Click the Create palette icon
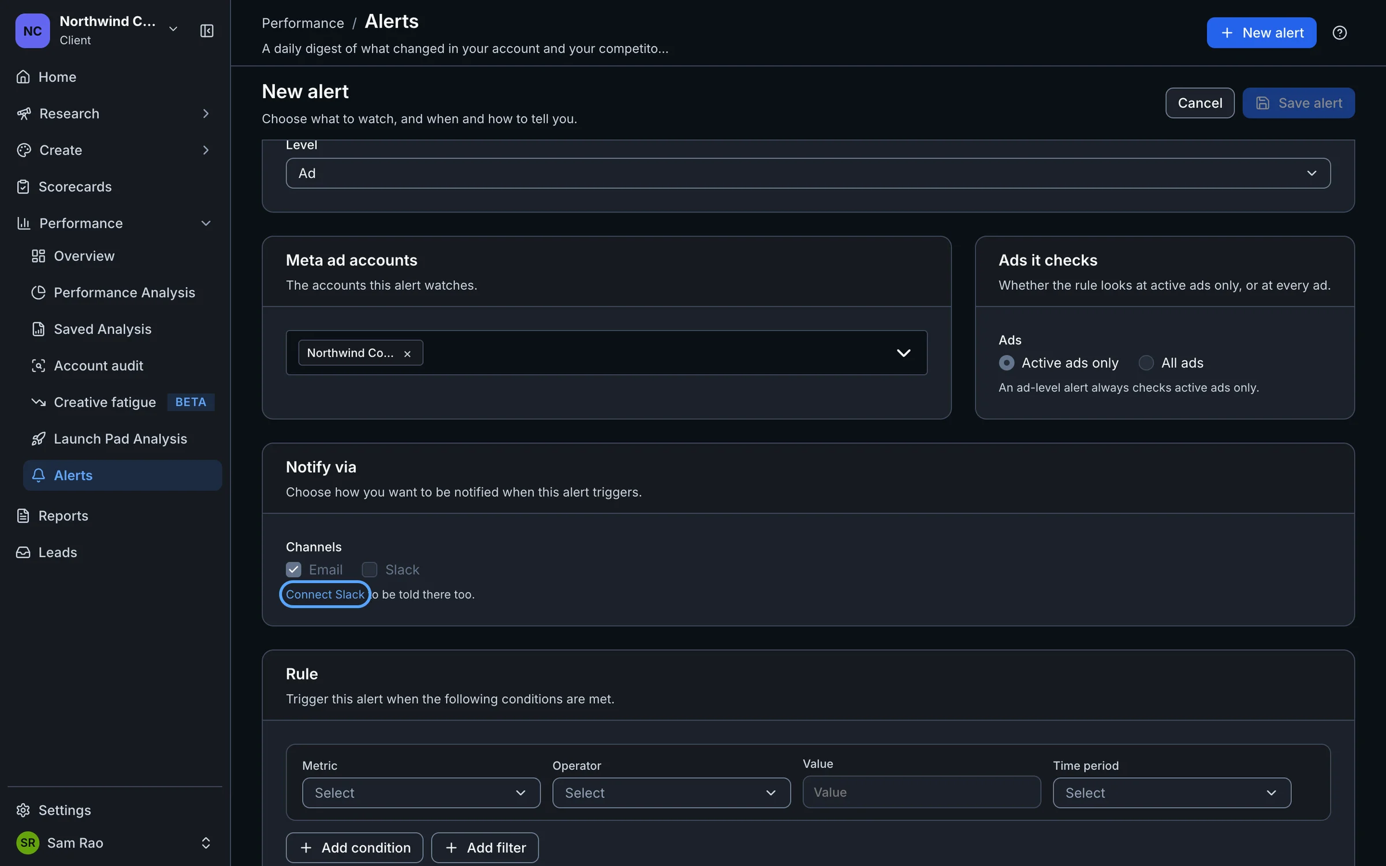 [24, 150]
